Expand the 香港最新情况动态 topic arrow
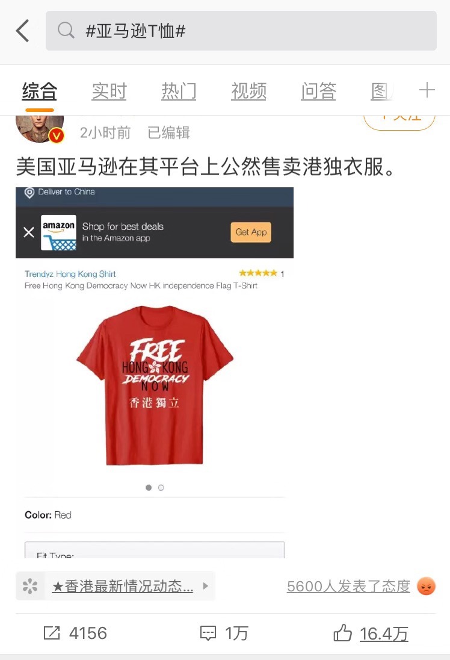Image resolution: width=450 pixels, height=660 pixels. (205, 586)
